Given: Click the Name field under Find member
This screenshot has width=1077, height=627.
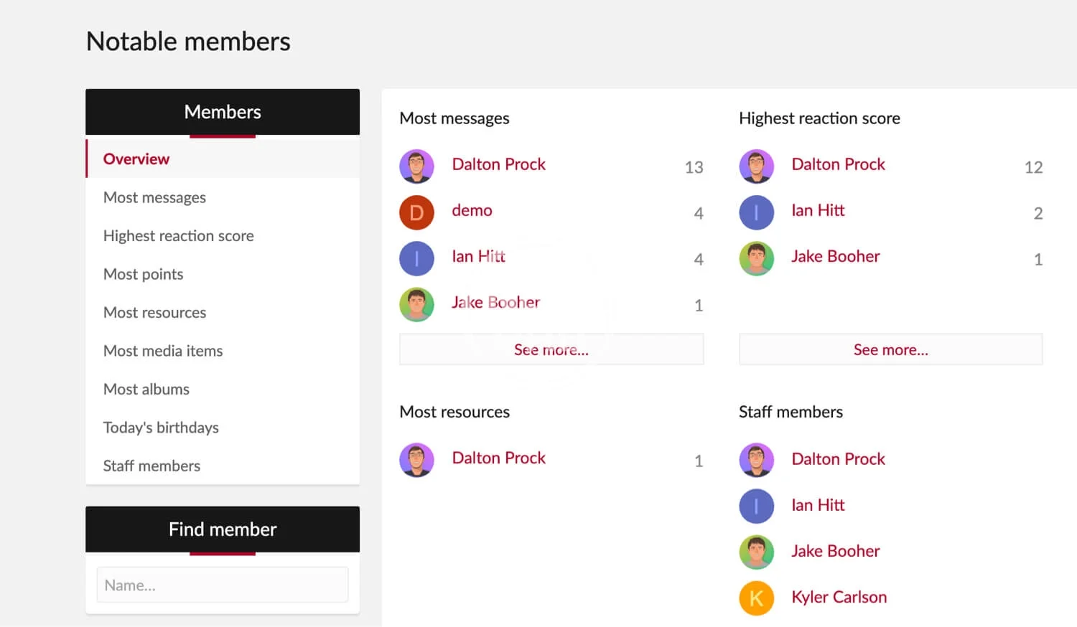Looking at the screenshot, I should tap(223, 585).
